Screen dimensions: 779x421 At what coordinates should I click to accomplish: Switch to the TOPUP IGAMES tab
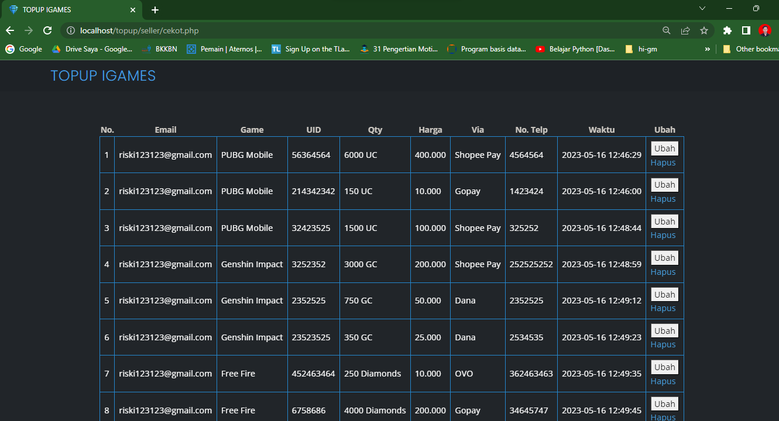(x=70, y=9)
